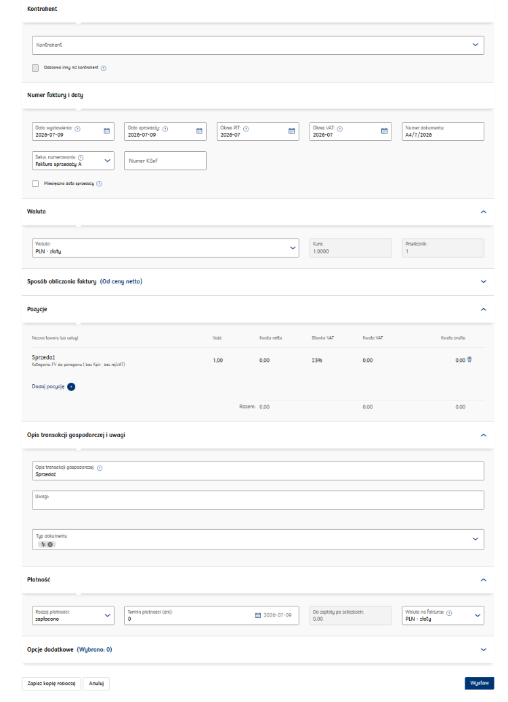Screen dimensions: 508x702
Task: Delete the Sprzedaż position with trash icon
Action: coord(469,360)
